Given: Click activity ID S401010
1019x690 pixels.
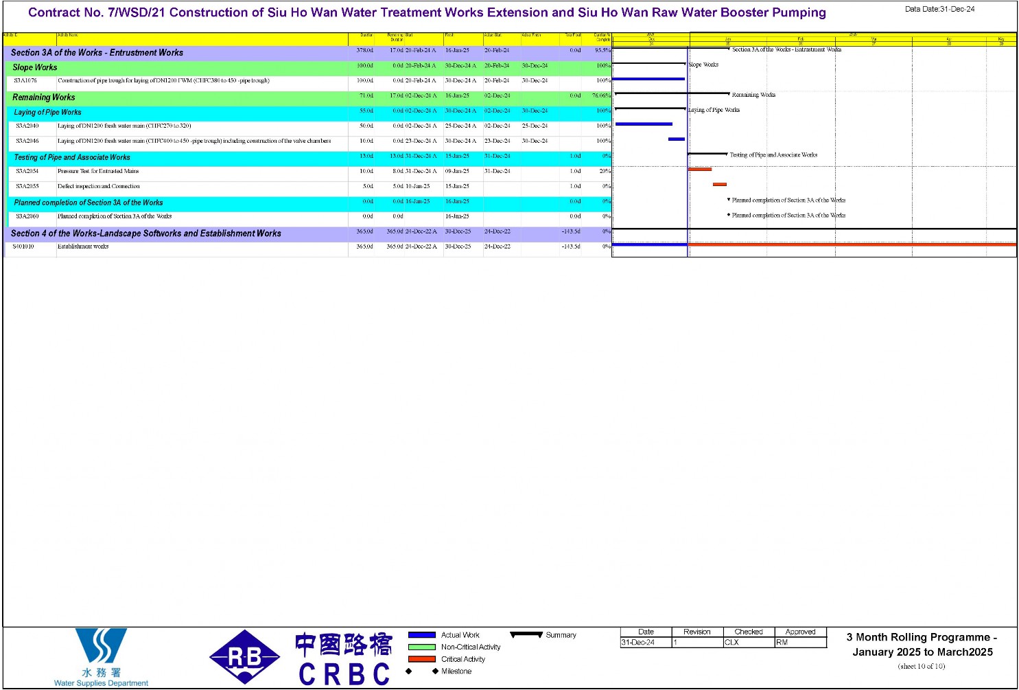Looking at the screenshot, I should 23,247.
